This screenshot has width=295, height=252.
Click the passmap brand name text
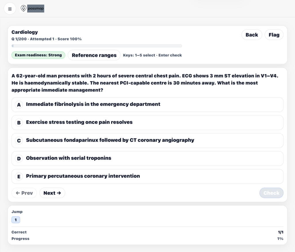[36, 9]
